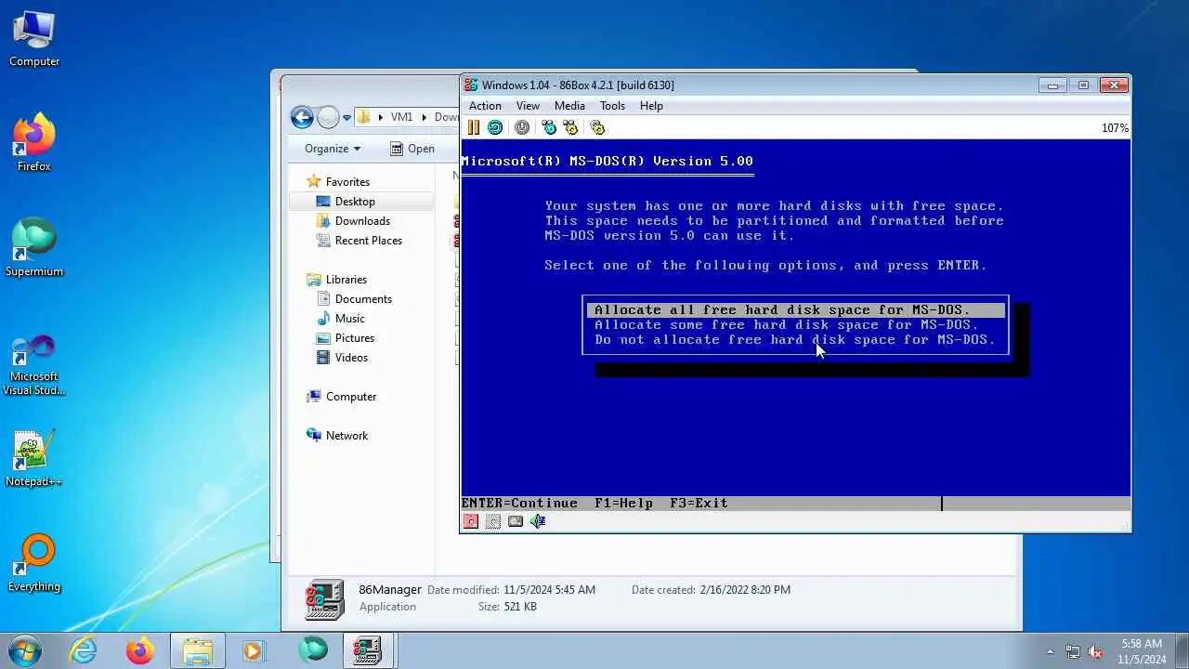Click the muted volume tray icon
Image resolution: width=1189 pixels, height=669 pixels.
coord(1096,651)
